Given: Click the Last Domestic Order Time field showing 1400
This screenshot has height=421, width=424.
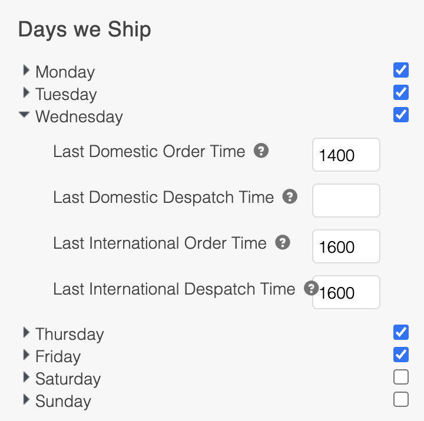Looking at the screenshot, I should pyautogui.click(x=346, y=155).
